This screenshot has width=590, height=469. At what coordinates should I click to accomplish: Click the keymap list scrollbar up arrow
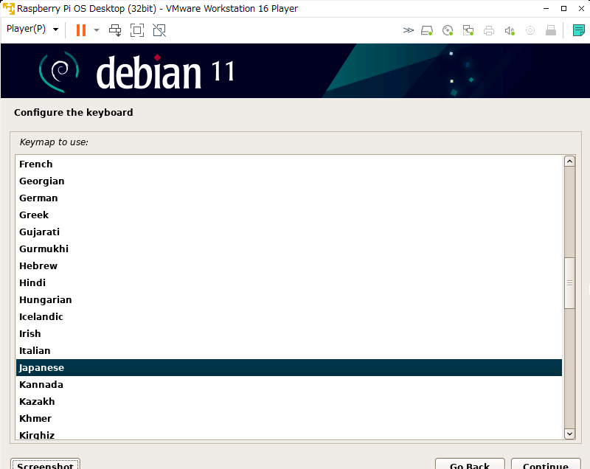pos(569,161)
